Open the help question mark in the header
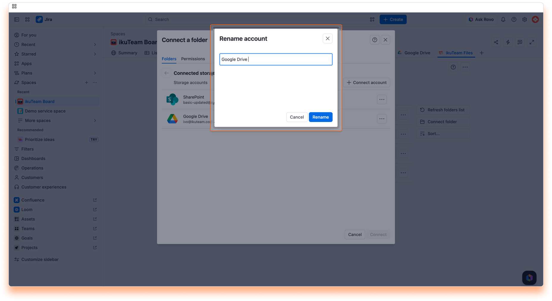This screenshot has width=552, height=301. [x=514, y=19]
